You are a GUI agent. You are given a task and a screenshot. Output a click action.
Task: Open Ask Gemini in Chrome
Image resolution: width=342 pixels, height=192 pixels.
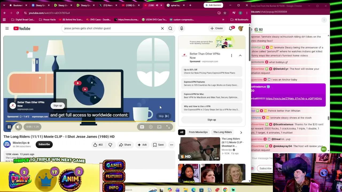pyautogui.click(x=213, y=5)
